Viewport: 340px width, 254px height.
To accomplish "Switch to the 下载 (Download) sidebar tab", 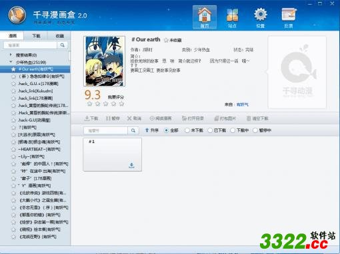I will click(36, 36).
